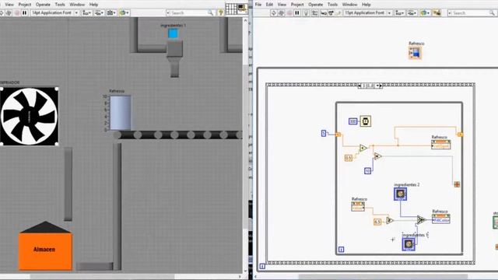Click case selector previous arrow
The height and width of the screenshot is (280, 498).
coord(359,86)
